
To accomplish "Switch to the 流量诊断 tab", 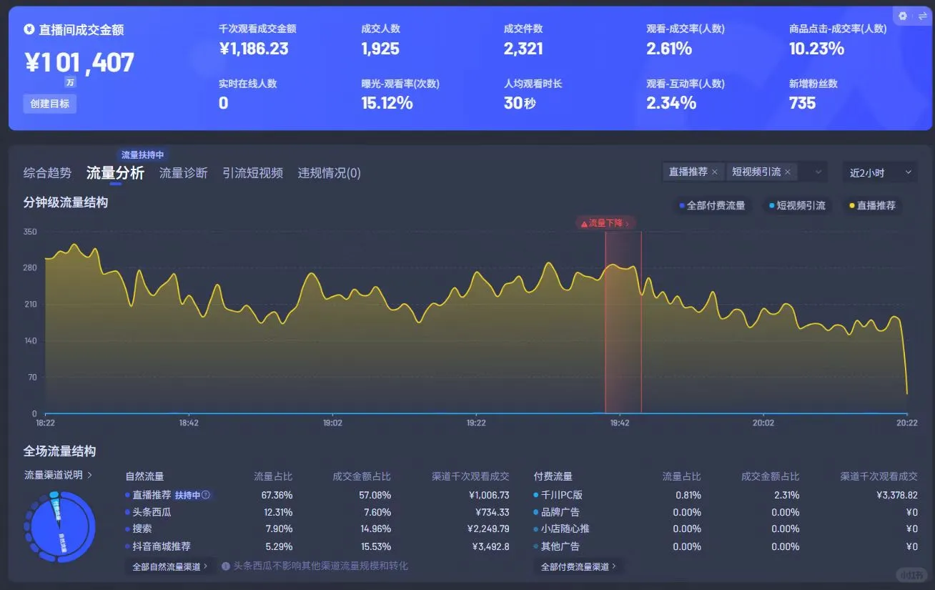I will pos(183,172).
